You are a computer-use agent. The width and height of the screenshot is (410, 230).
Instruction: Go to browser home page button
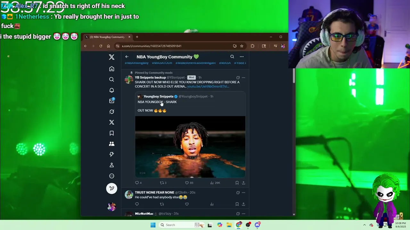pos(108,46)
